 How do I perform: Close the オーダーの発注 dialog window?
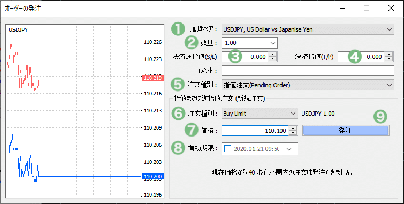391,8
